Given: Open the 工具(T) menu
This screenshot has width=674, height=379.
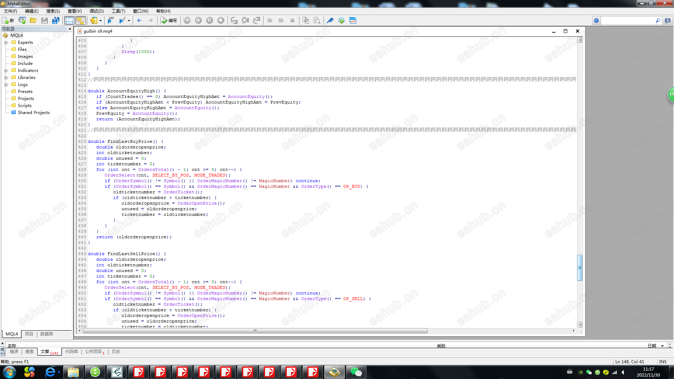Looking at the screenshot, I should coord(118,11).
